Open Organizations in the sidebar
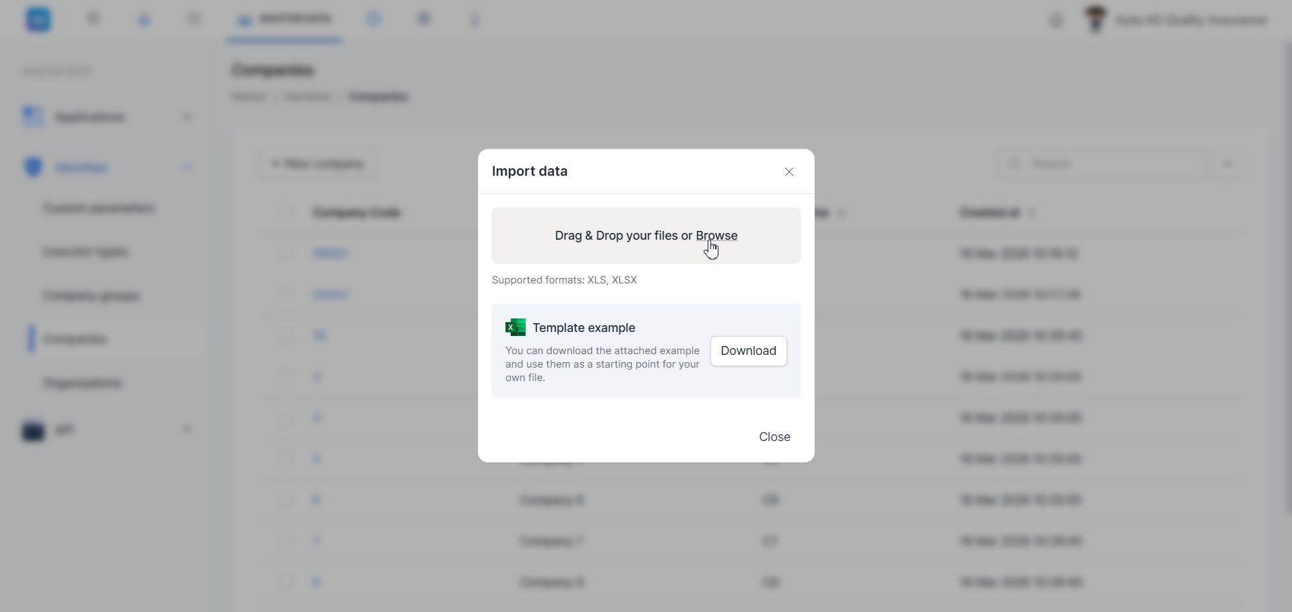1292x612 pixels. point(82,383)
